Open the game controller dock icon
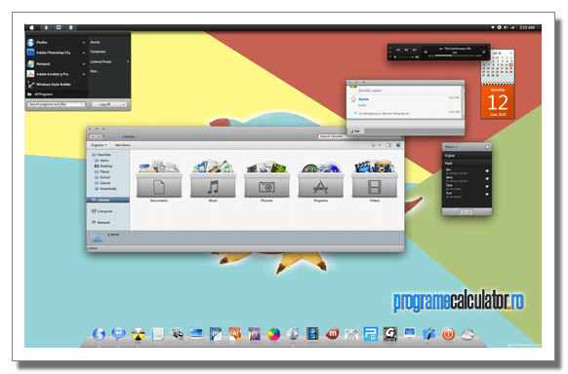Image resolution: width=568 pixels, height=374 pixels. (x=351, y=334)
